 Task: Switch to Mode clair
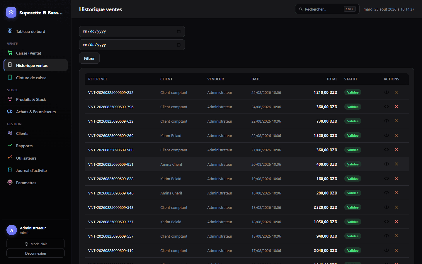coord(35,244)
